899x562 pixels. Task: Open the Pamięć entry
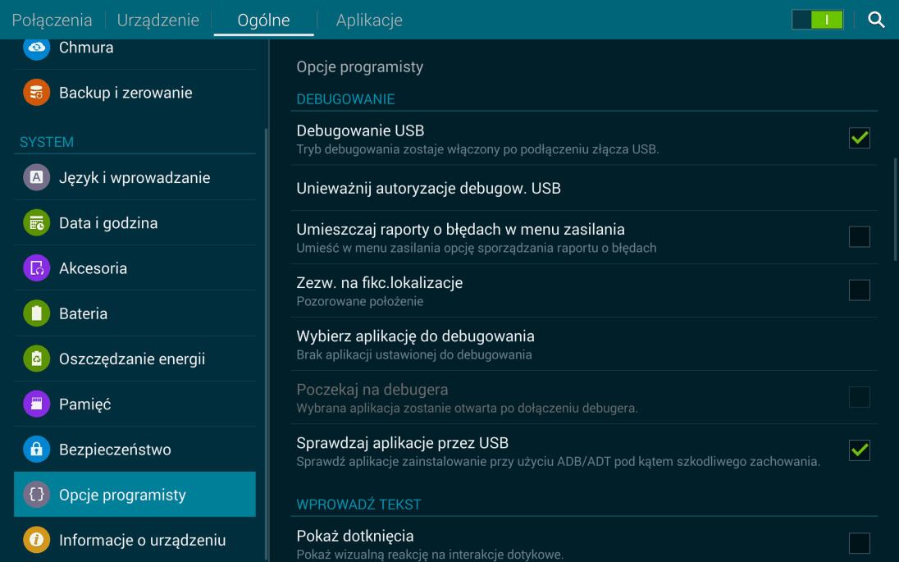[x=135, y=404]
